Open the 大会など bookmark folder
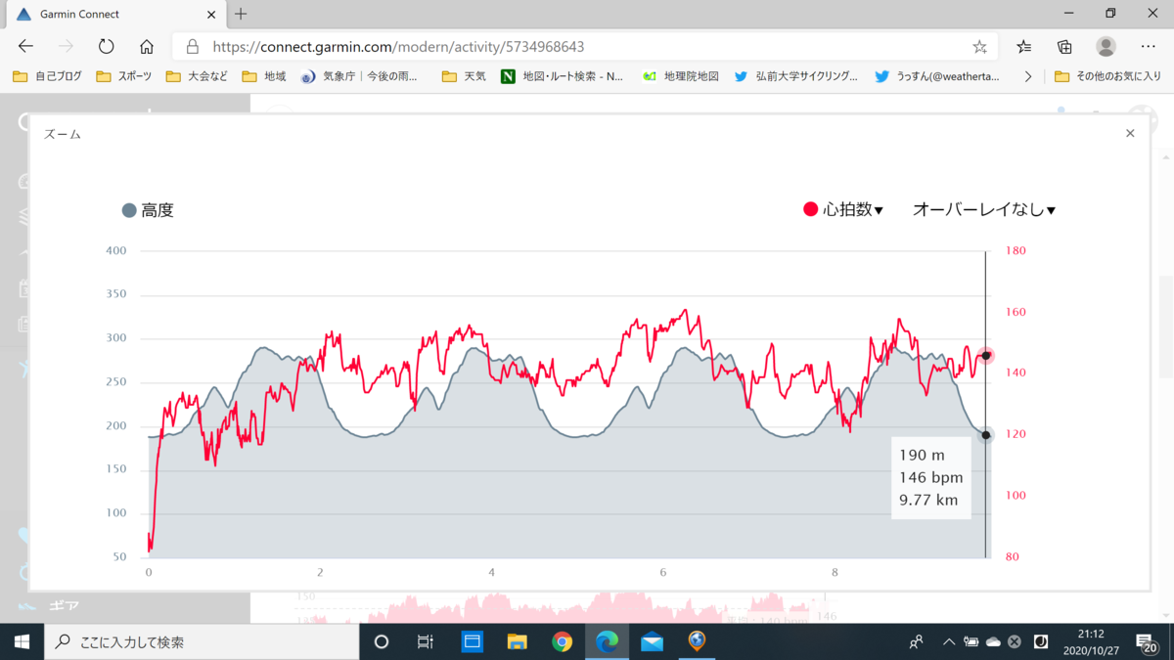 pos(197,76)
